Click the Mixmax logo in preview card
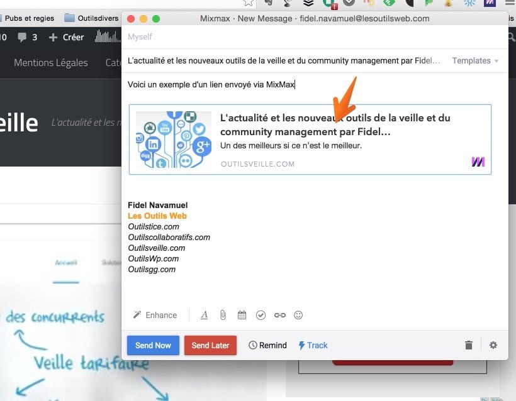516x401 pixels. 478,162
